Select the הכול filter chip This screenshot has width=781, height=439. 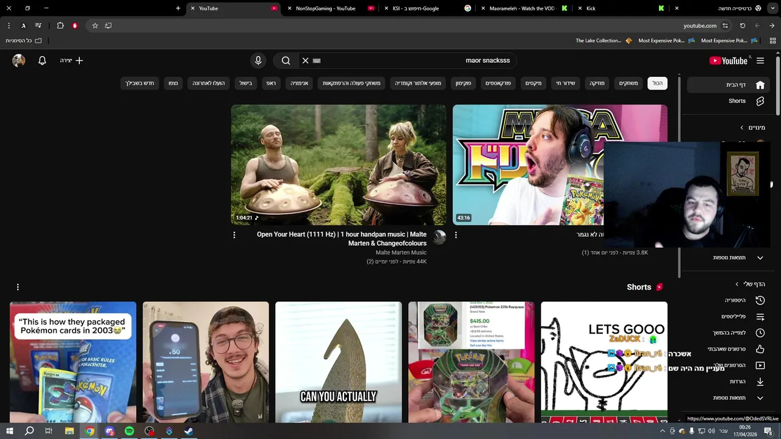tap(657, 83)
